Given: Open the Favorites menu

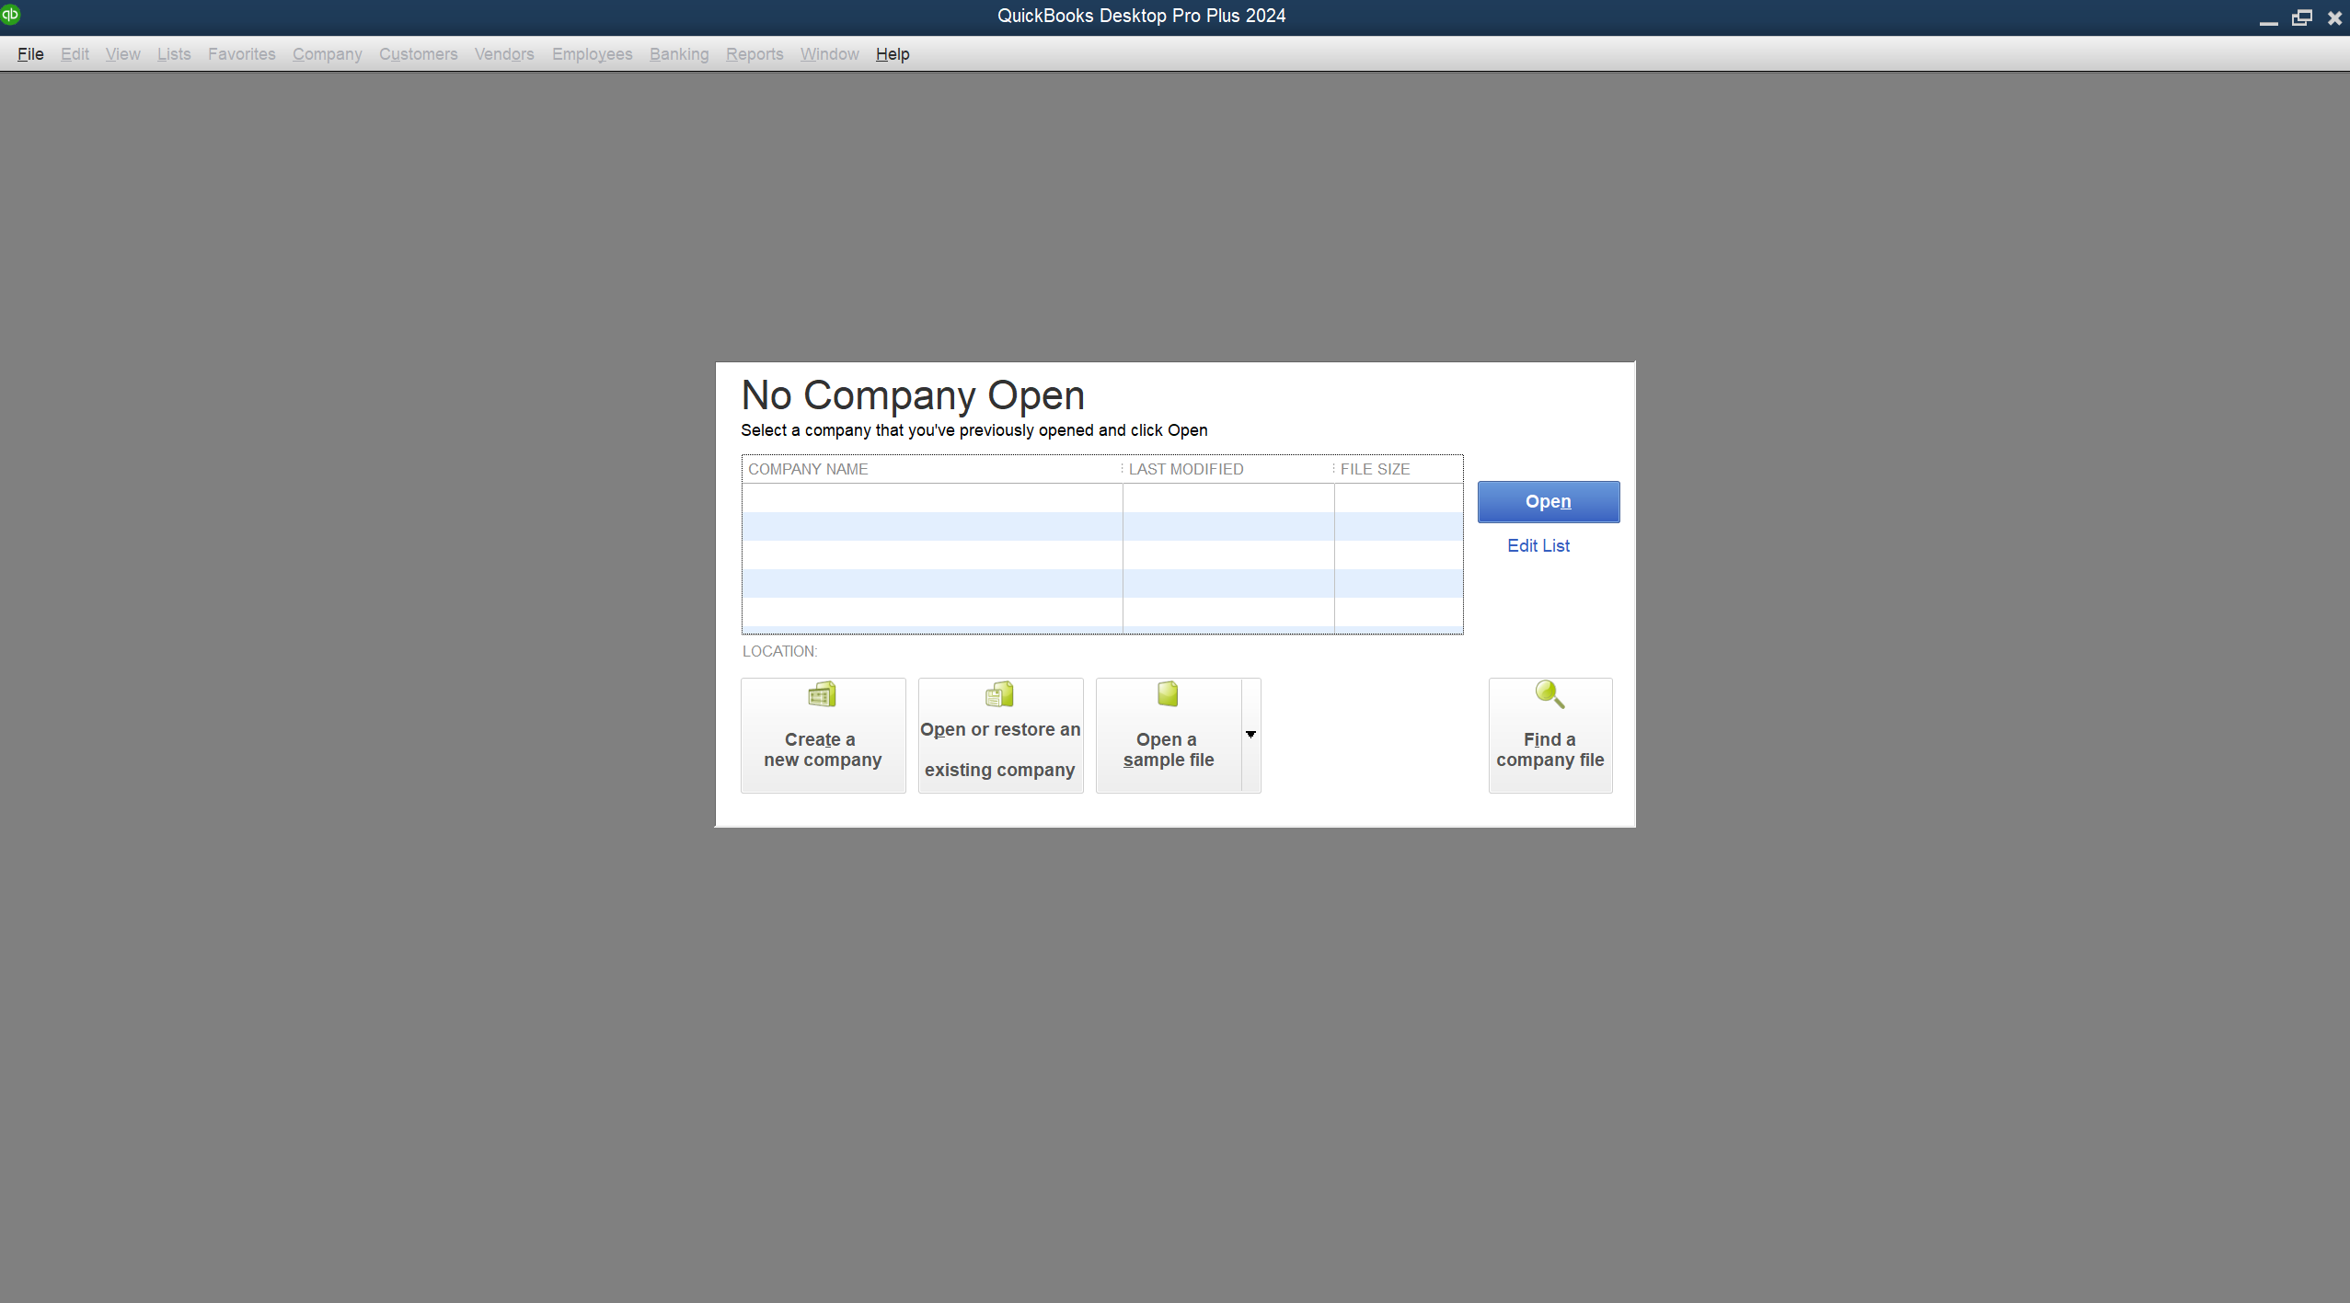Looking at the screenshot, I should coord(242,54).
